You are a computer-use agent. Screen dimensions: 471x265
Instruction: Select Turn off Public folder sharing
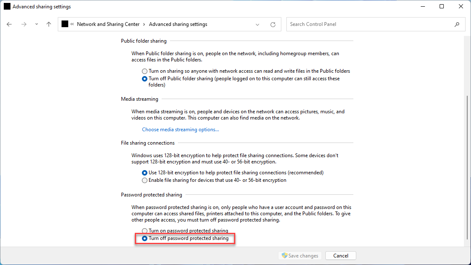click(x=241, y=82)
